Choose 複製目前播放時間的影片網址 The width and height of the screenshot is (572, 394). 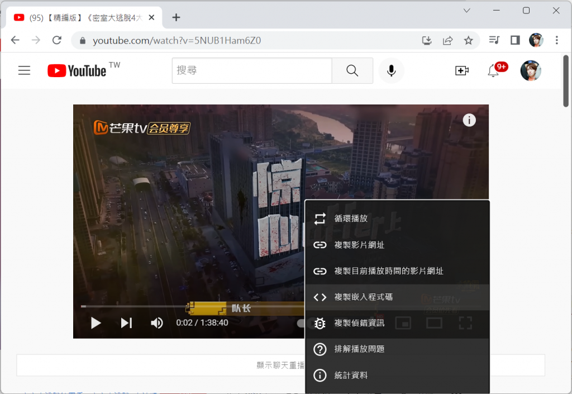pos(397,271)
